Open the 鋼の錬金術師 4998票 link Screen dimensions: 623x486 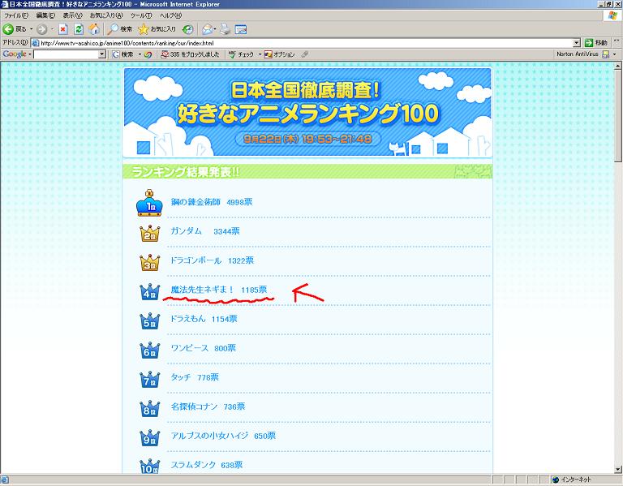[x=212, y=202]
